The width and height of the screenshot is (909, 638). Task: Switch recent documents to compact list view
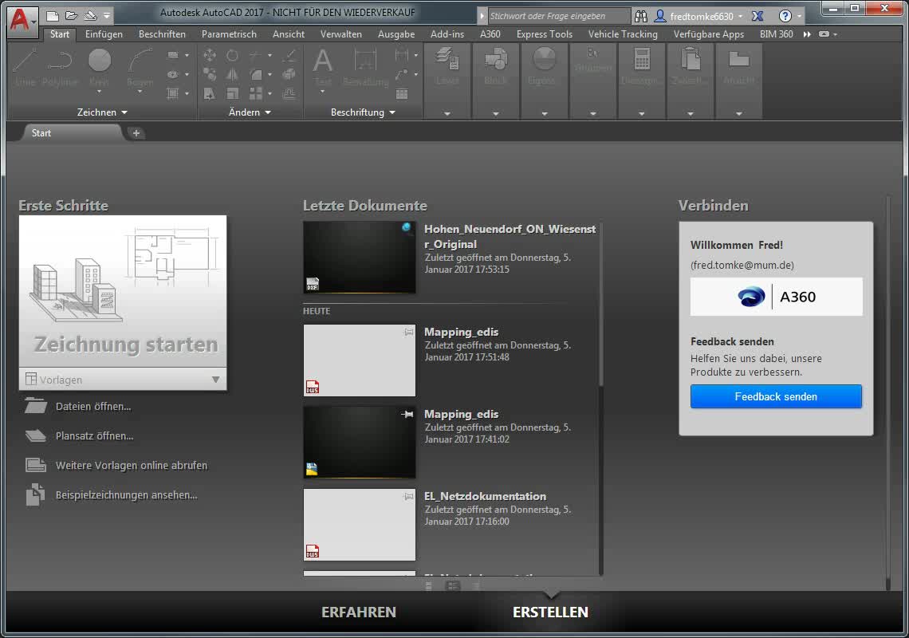476,586
